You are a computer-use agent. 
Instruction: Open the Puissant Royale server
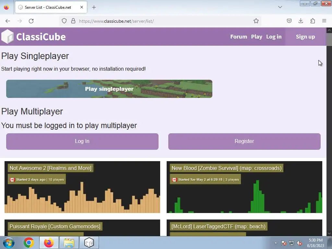coord(55,226)
